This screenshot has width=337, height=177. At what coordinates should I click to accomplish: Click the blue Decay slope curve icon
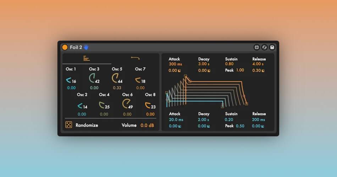tap(209, 126)
